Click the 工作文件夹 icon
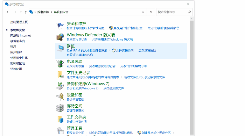 tap(60, 119)
